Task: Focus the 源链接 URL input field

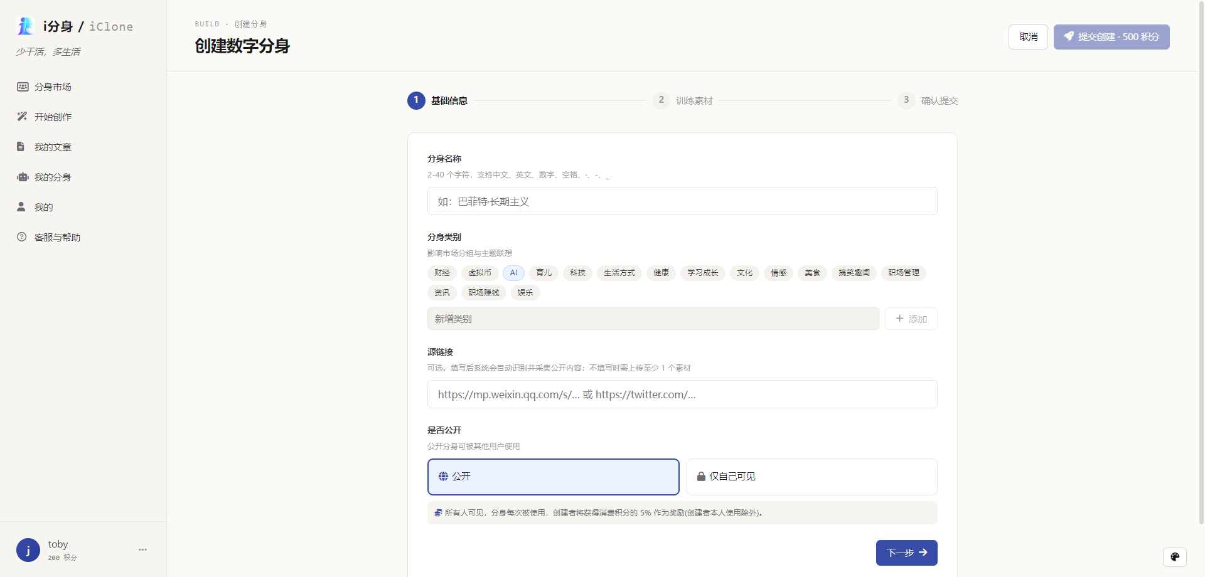Action: 682,394
